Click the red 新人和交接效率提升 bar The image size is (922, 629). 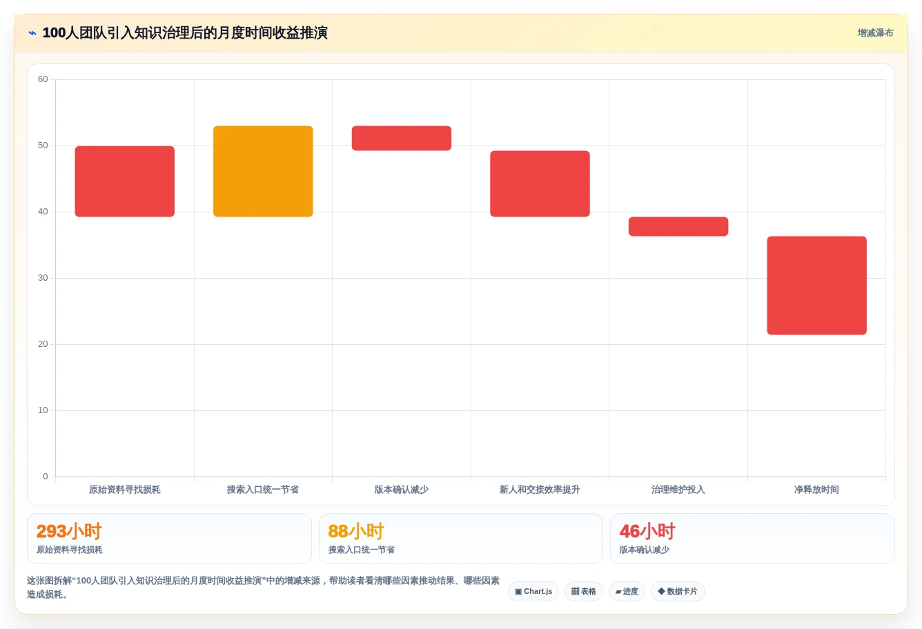click(x=540, y=183)
